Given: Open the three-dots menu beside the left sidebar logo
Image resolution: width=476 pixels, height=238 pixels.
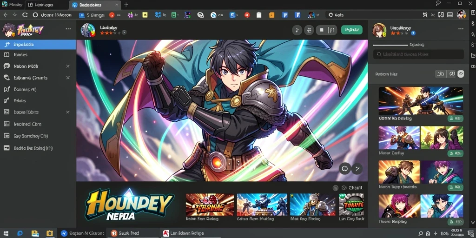Looking at the screenshot, I should [68, 29].
